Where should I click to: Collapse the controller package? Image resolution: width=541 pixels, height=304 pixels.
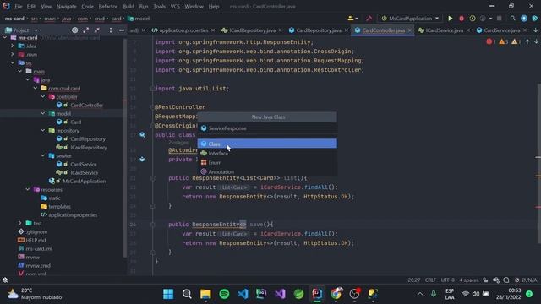coord(43,96)
